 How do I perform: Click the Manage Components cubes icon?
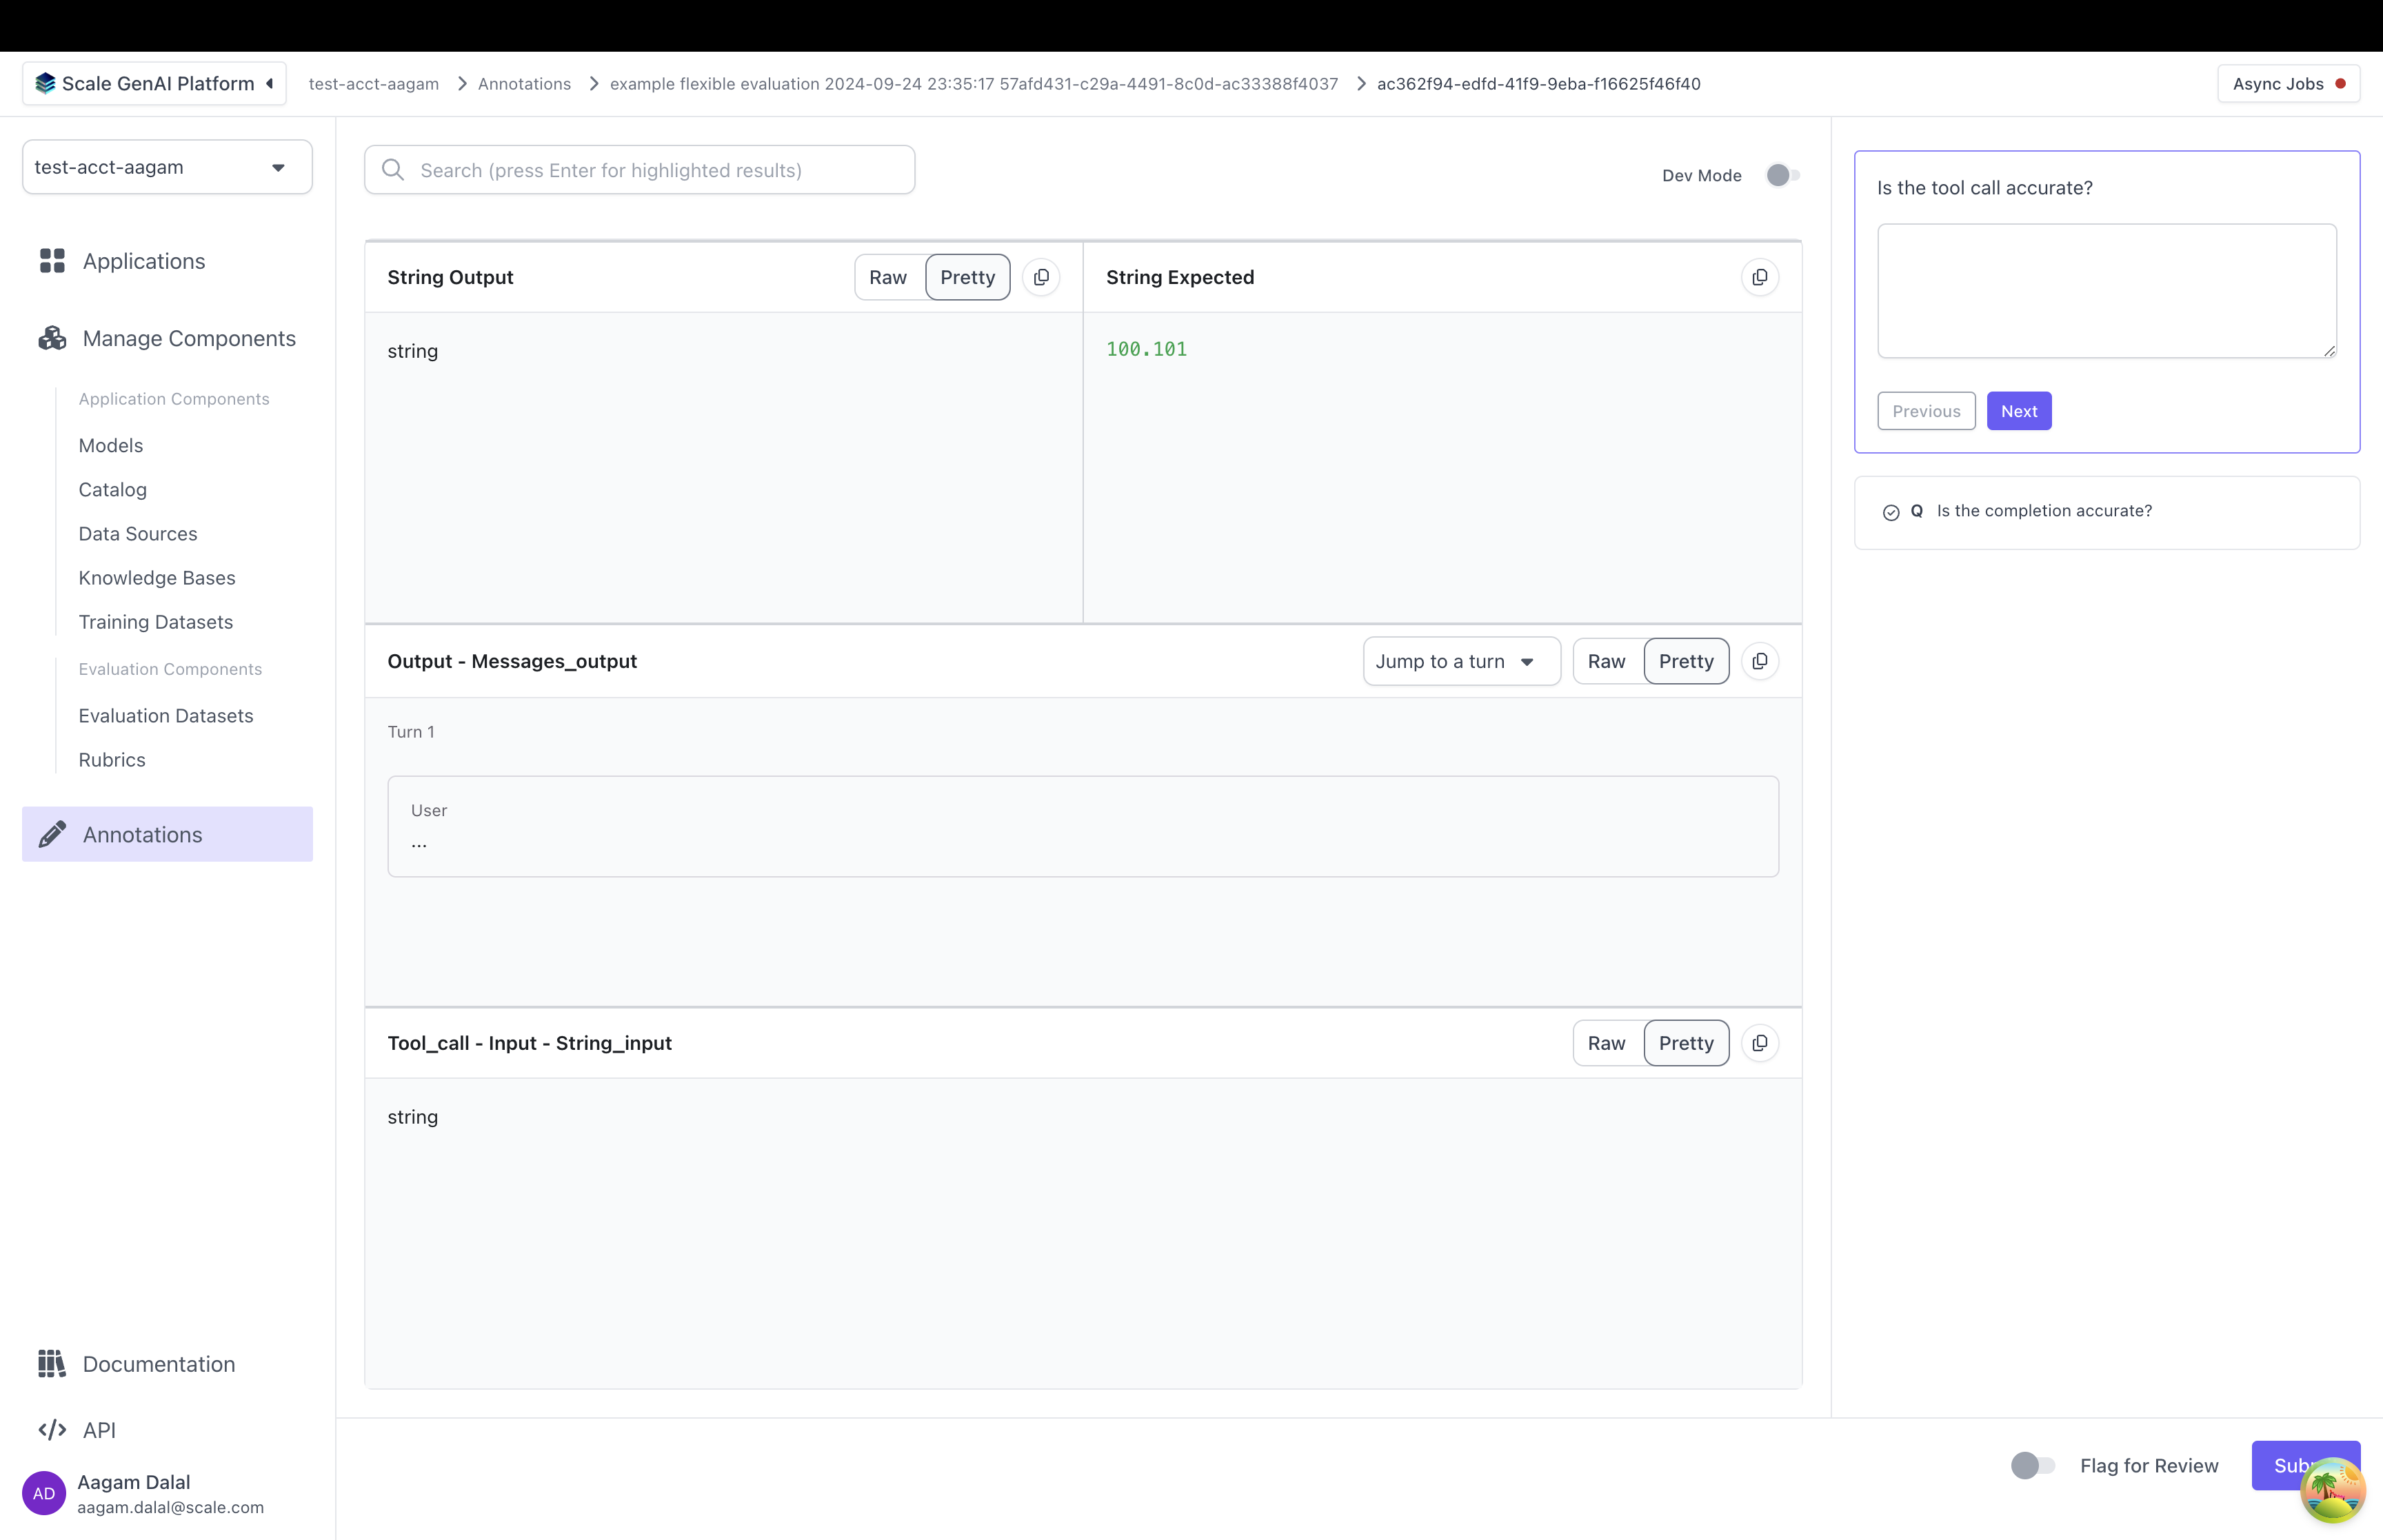coord(52,338)
